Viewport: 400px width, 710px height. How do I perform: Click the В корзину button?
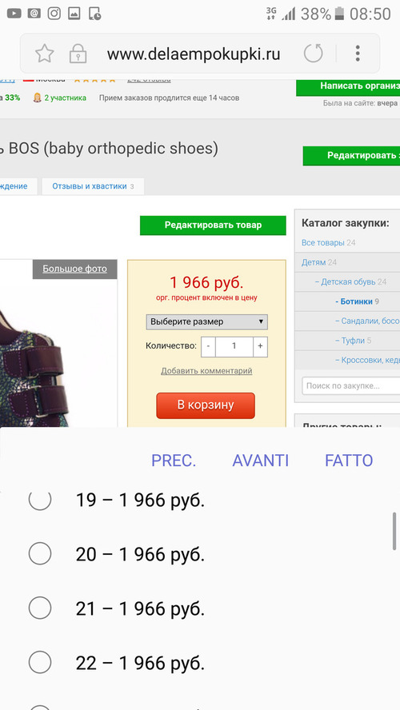206,405
